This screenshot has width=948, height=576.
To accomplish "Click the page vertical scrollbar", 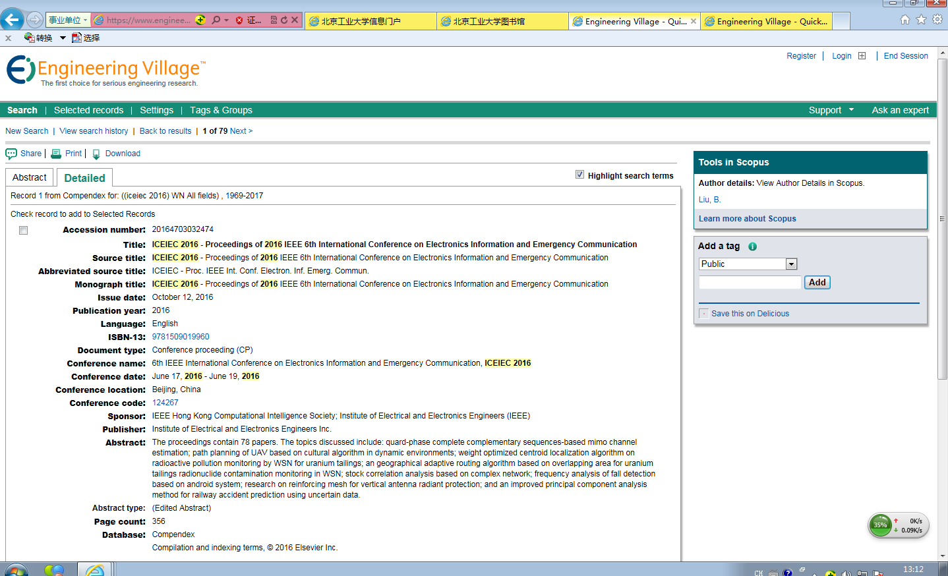I will pos(942,219).
